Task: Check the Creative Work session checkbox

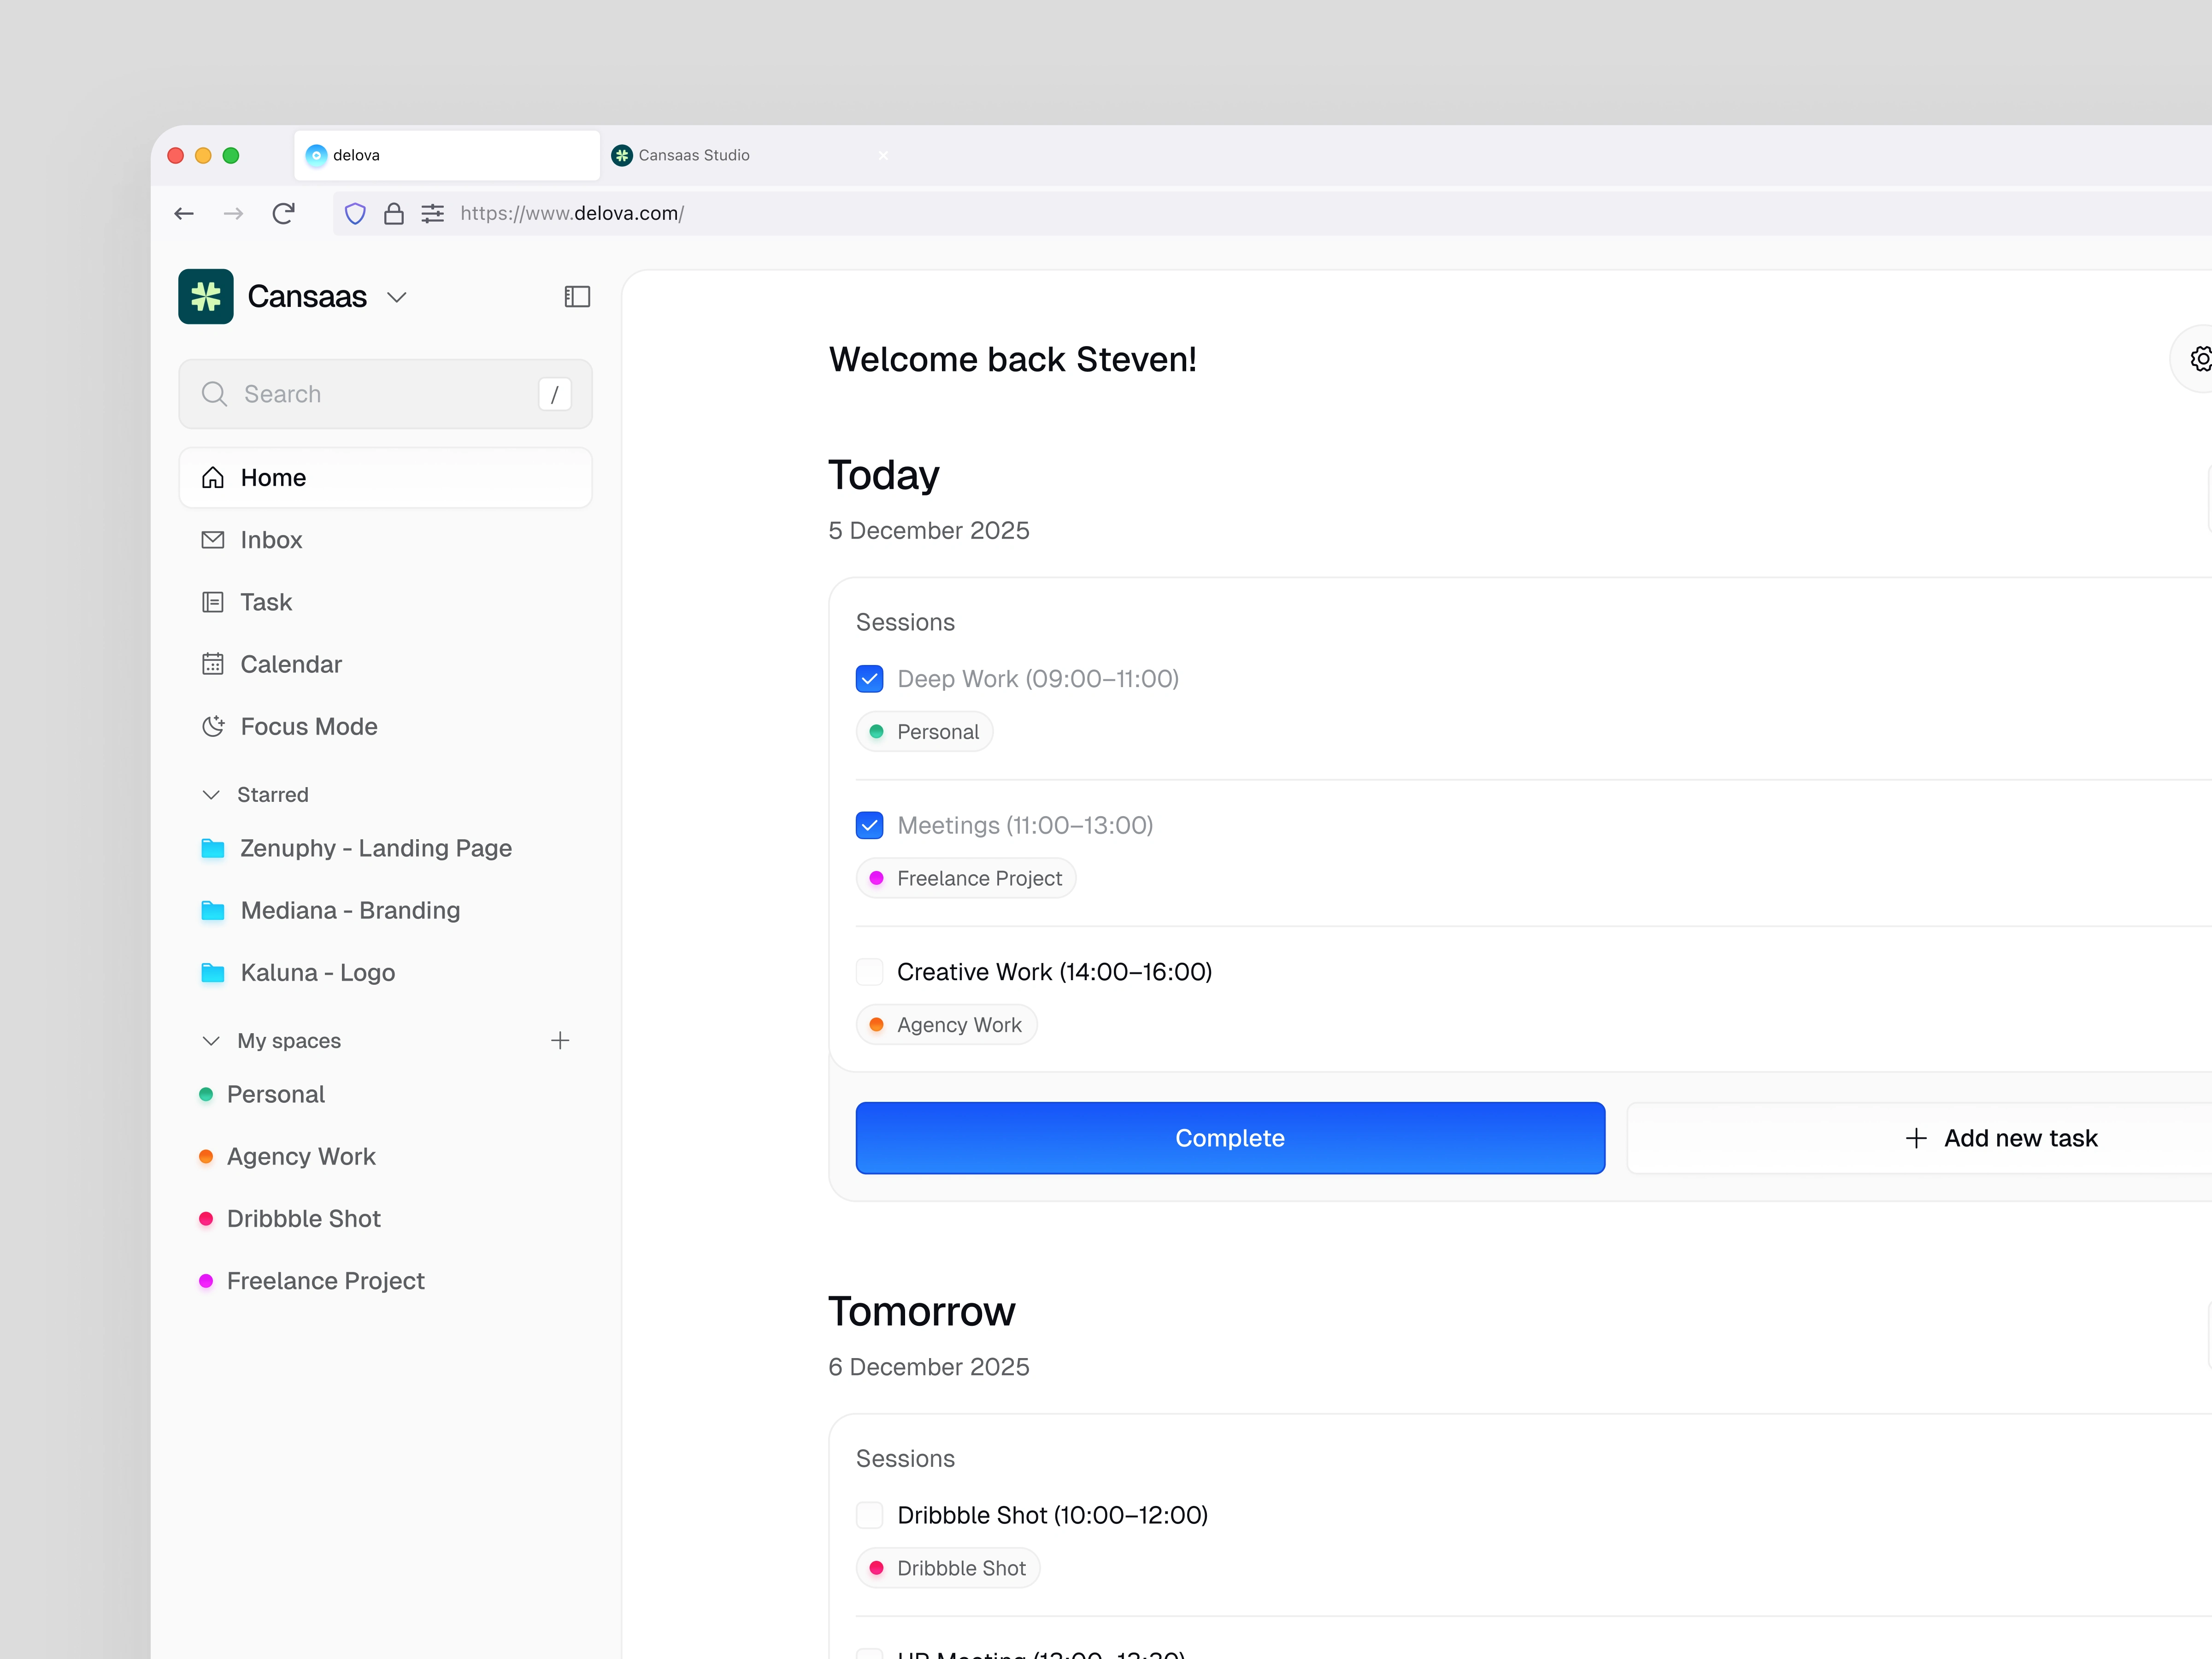Action: point(869,972)
